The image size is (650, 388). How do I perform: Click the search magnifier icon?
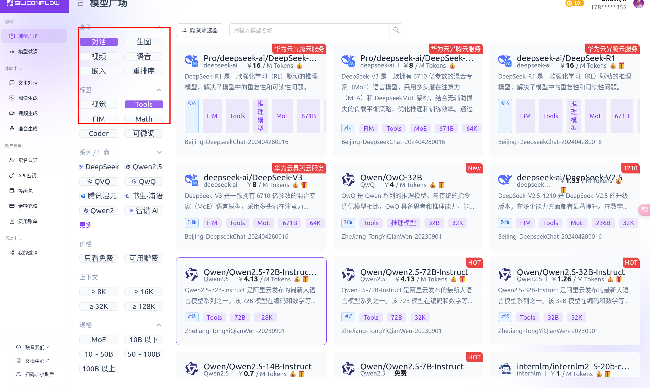[396, 30]
